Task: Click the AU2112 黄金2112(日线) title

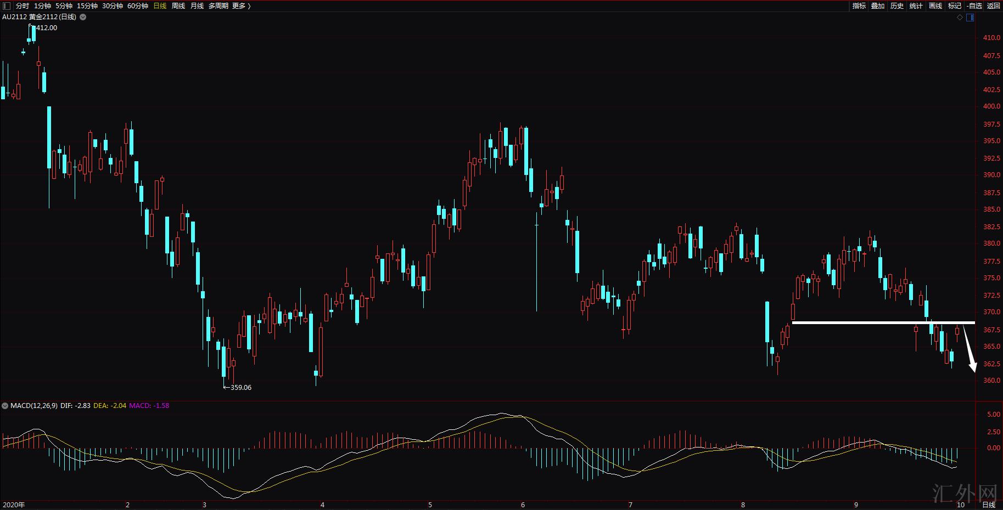Action: (39, 17)
